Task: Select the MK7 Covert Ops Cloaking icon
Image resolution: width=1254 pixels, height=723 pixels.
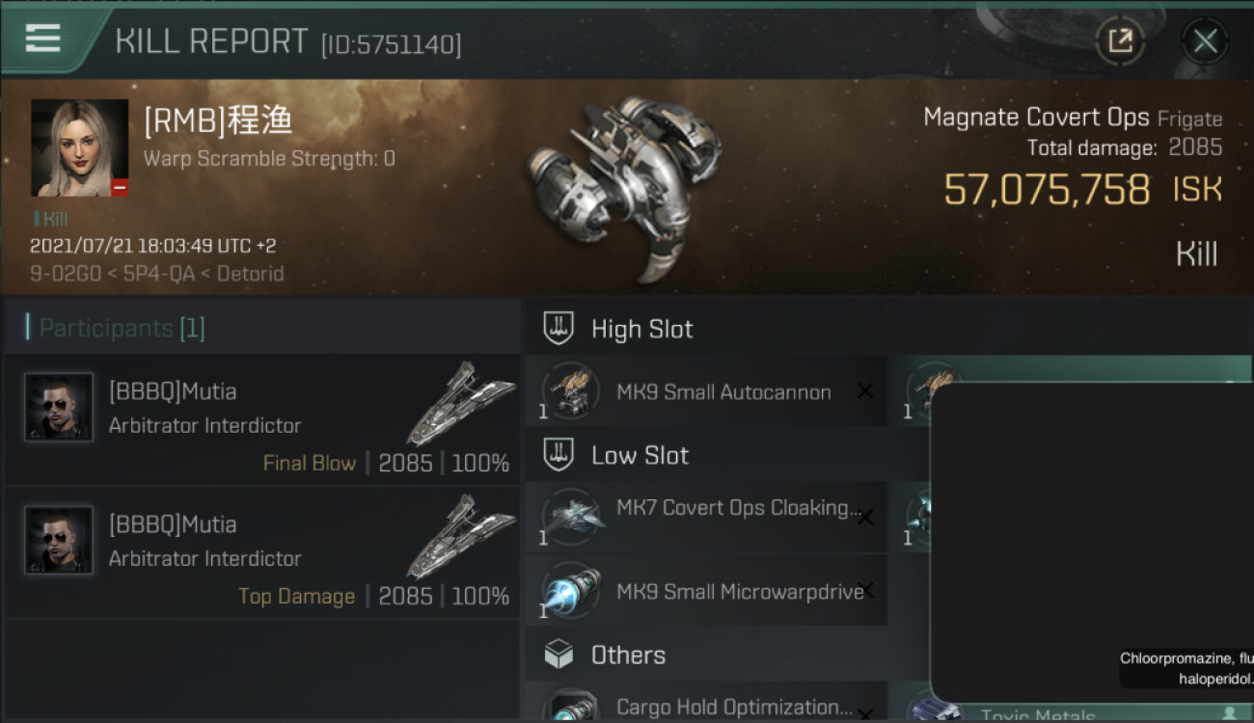Action: (x=572, y=516)
